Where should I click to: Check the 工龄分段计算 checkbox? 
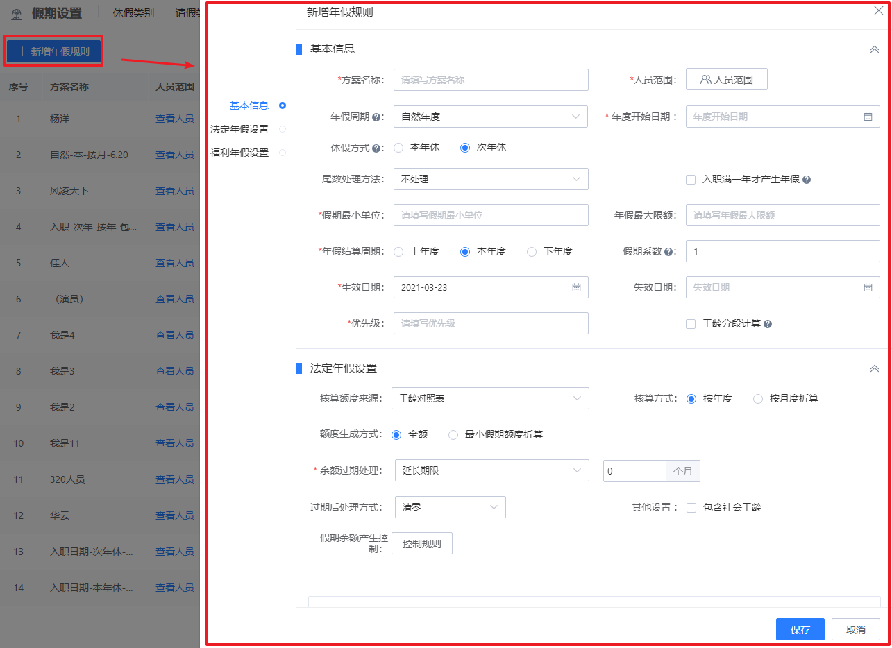click(x=691, y=323)
